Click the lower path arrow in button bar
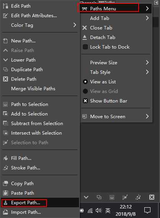This screenshot has height=218, width=160. tap(86, 197)
